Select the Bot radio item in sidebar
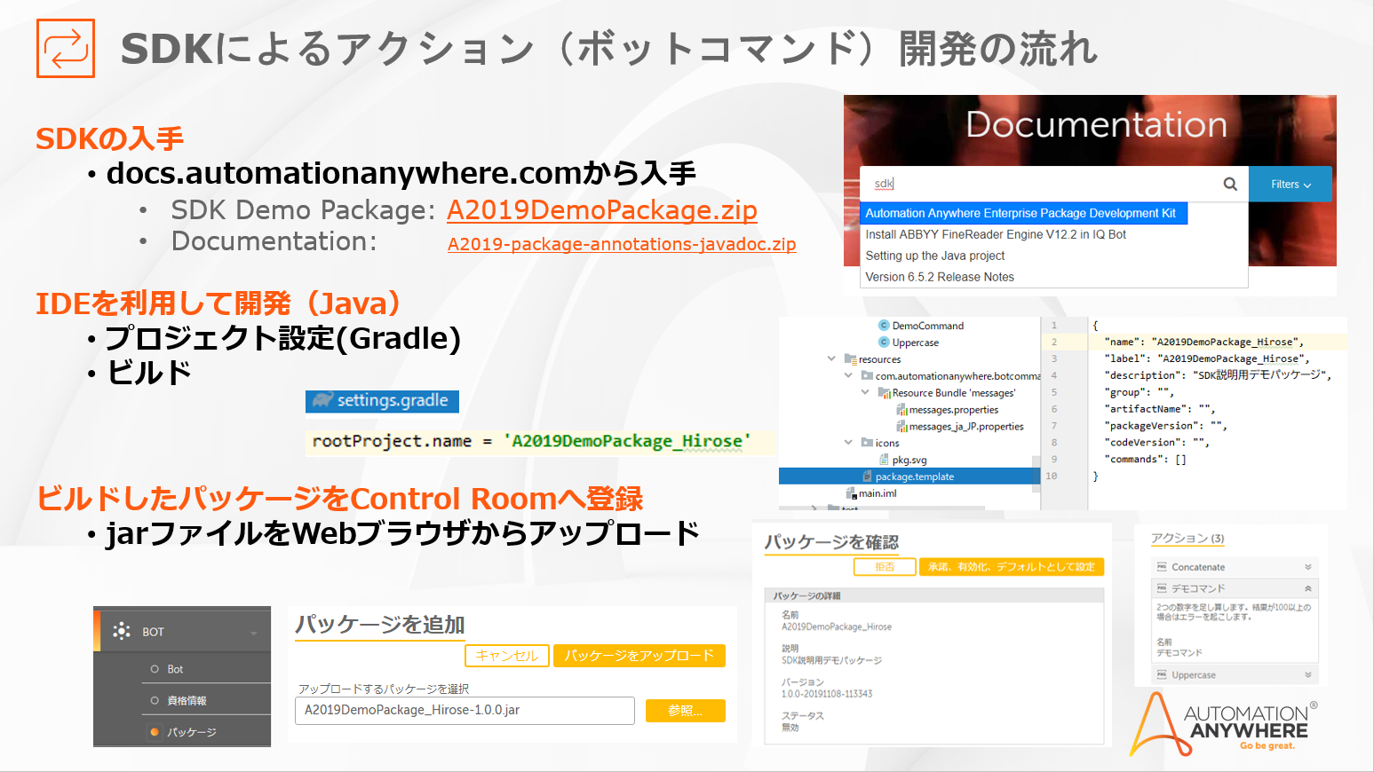Screen dimensions: 1374x772 (x=155, y=669)
